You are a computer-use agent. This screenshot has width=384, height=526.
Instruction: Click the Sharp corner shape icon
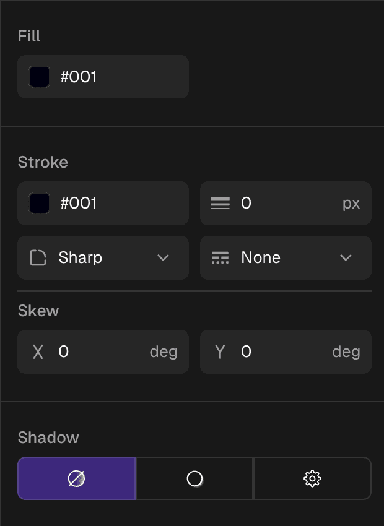(39, 257)
